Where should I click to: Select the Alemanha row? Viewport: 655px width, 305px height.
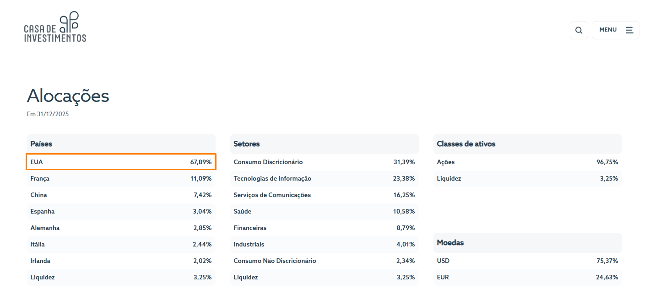click(121, 228)
